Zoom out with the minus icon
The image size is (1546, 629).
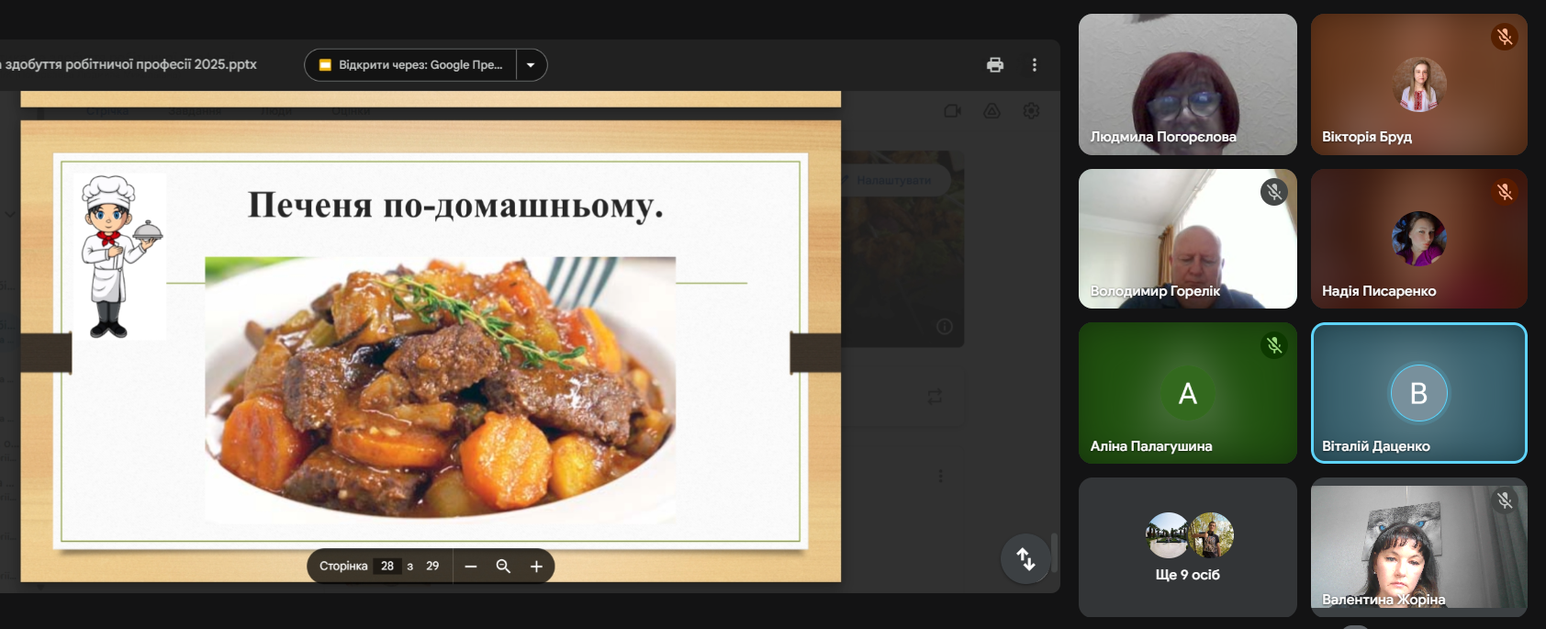click(x=471, y=567)
